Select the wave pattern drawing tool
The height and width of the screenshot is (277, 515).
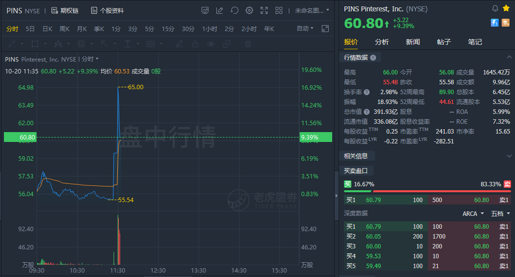point(58,44)
